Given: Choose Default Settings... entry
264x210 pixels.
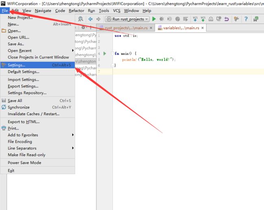Looking at the screenshot, I should 37,72.
